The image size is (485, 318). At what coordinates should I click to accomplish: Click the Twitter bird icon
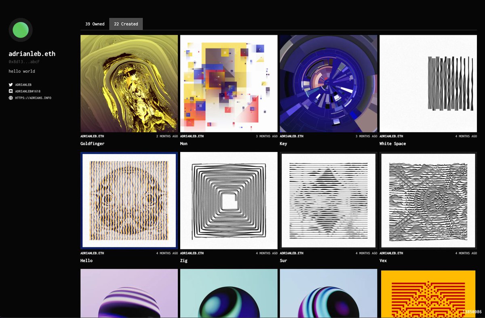[11, 85]
